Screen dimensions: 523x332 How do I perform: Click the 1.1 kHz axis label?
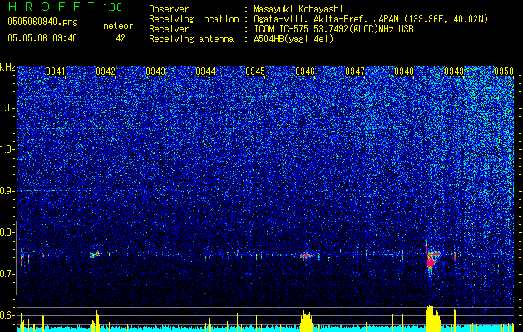(x=7, y=108)
